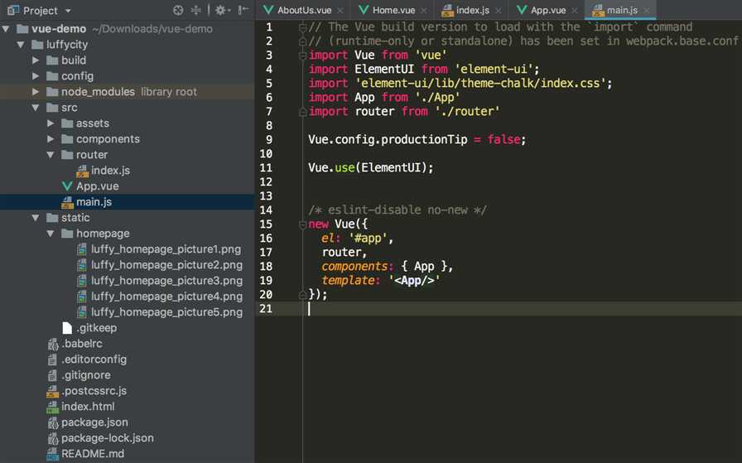Close the index.js editor tab
The width and height of the screenshot is (742, 463).
[x=498, y=11]
